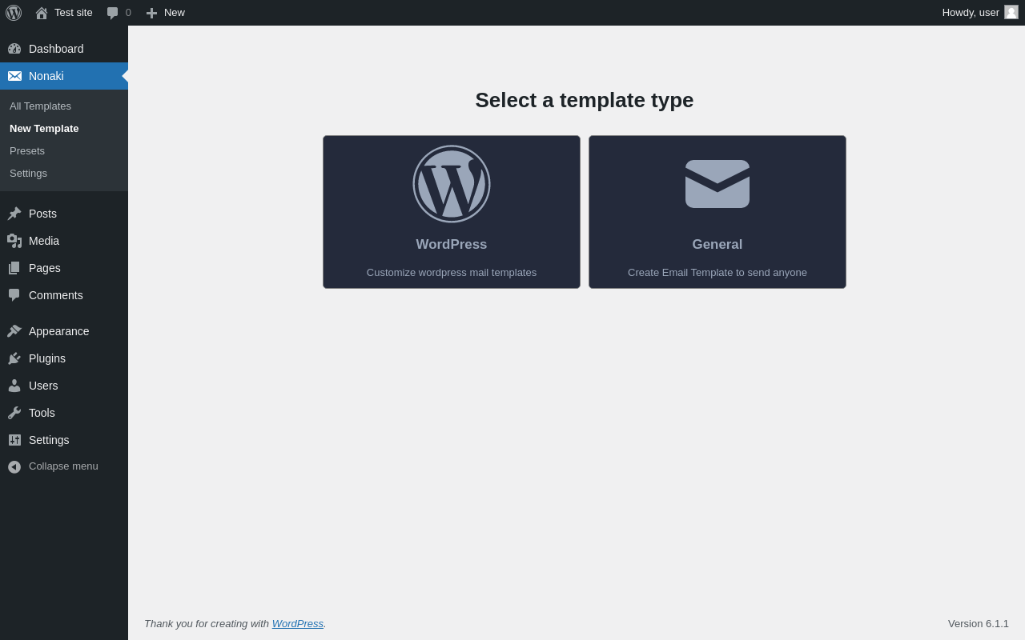Click the WordPress logo in admin bar
This screenshot has width=1025, height=640.
tap(14, 13)
